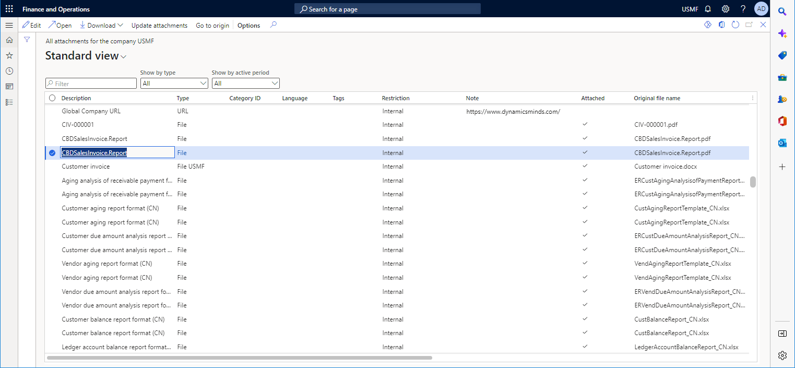Add sidebar app with plus icon

[782, 167]
